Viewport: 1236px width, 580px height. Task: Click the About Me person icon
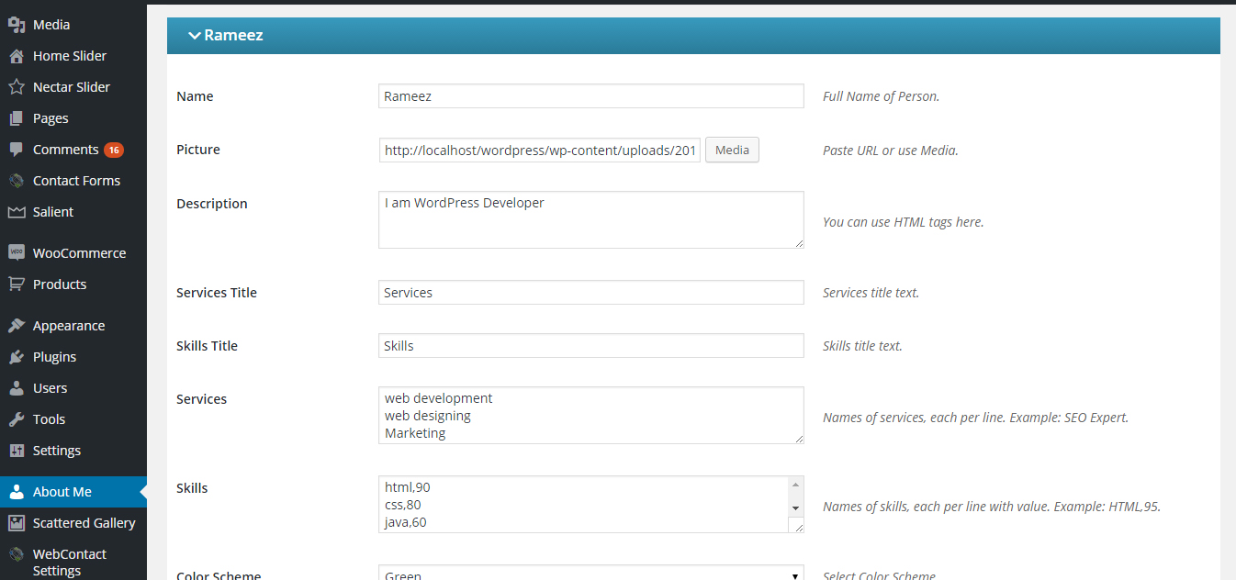point(16,492)
